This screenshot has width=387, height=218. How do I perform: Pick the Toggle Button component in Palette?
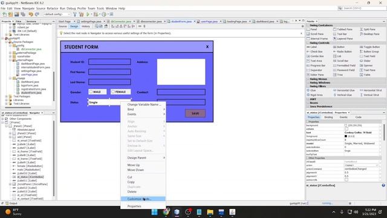pos(369,47)
